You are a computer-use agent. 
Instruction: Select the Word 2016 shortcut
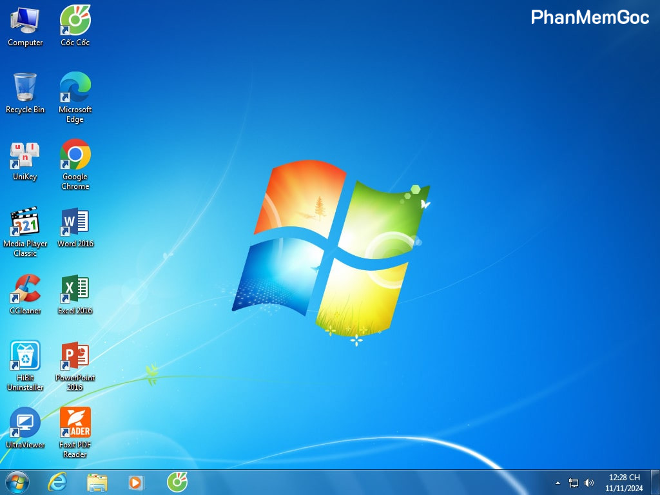coord(75,222)
